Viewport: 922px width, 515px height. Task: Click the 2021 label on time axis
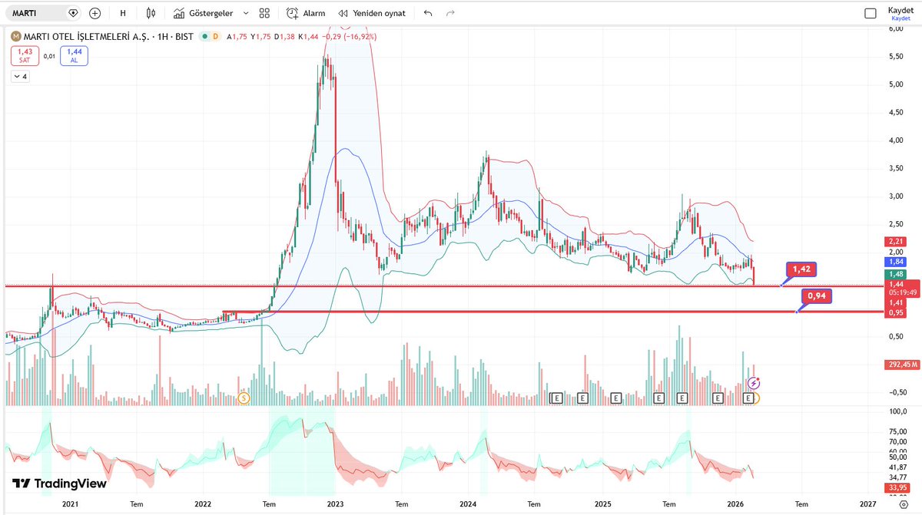(x=70, y=504)
